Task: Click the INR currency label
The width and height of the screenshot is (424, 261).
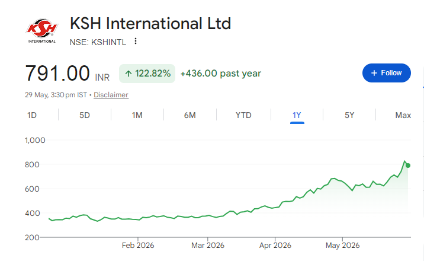Action: click(102, 78)
